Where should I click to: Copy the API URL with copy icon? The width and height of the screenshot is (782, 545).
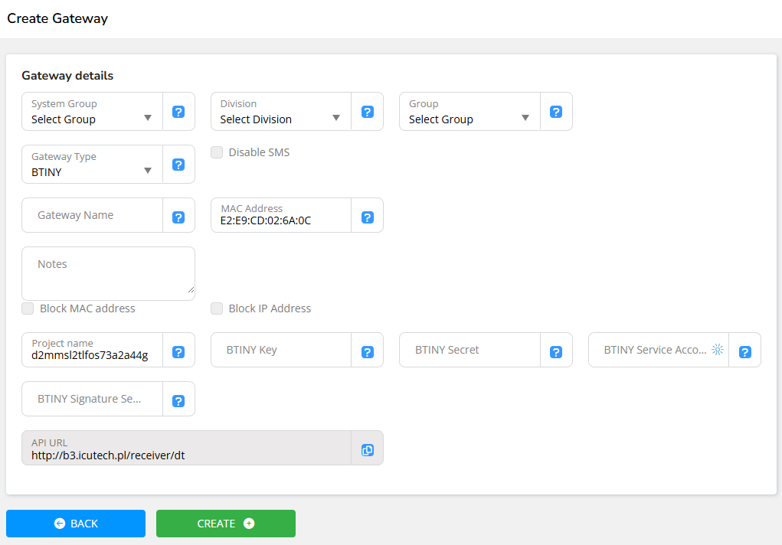coord(368,450)
